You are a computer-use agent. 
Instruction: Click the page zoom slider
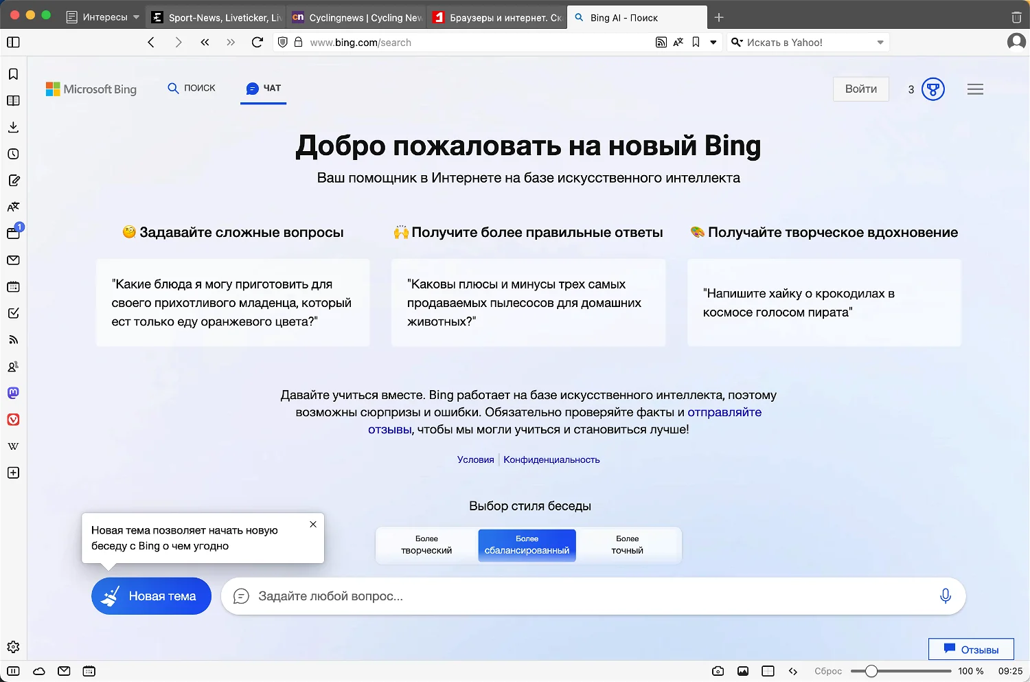900,671
